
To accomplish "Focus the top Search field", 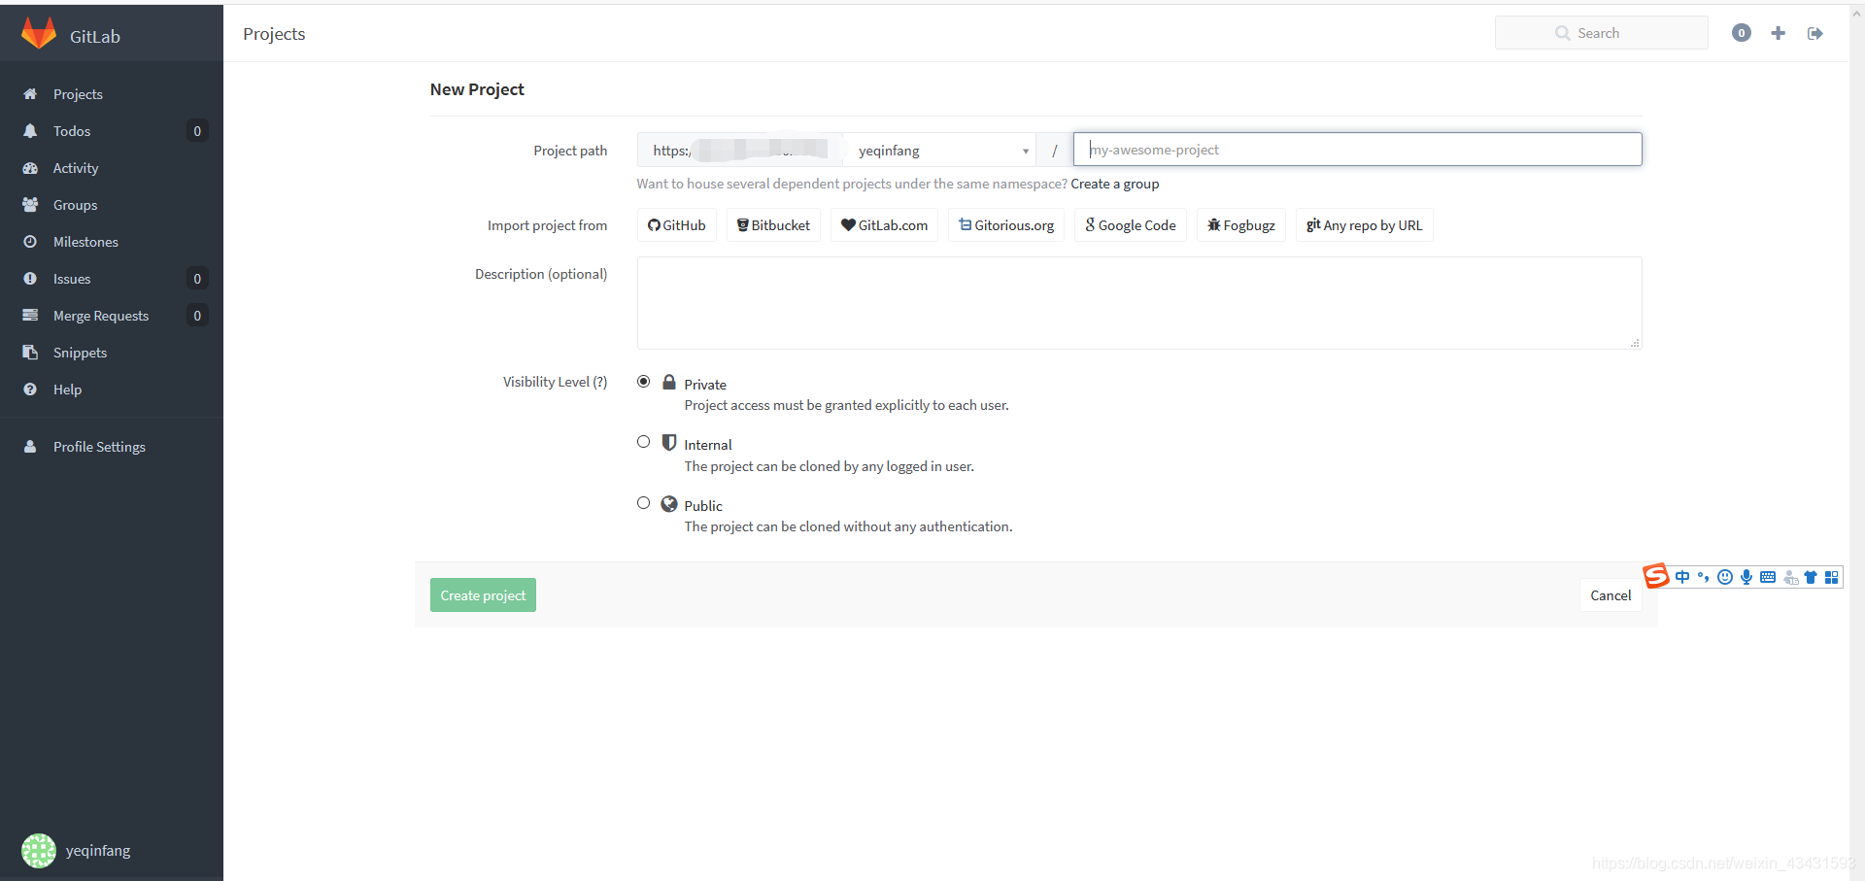I will (1601, 33).
